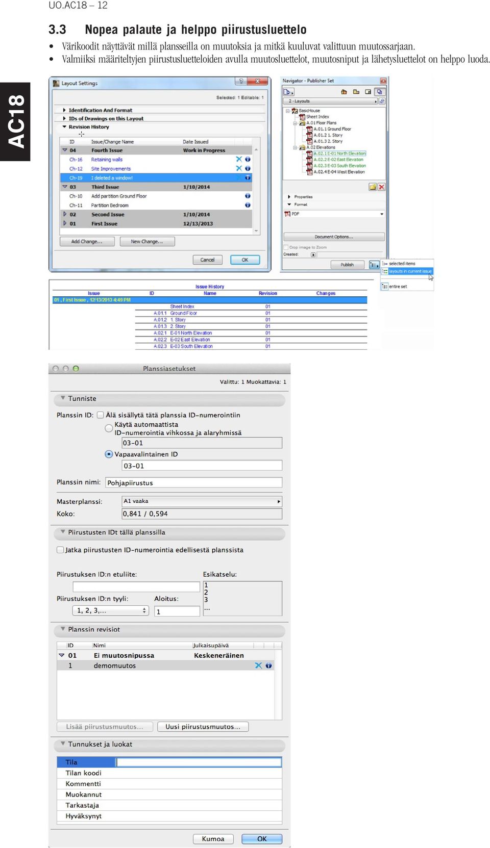
Task: Click BasicHouse publisher set icon
Action: pos(295,111)
